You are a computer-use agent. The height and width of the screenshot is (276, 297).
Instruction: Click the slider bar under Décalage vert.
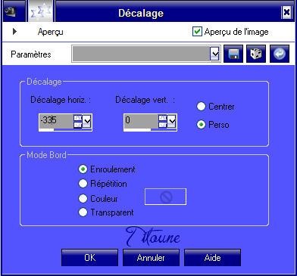(x=150, y=130)
